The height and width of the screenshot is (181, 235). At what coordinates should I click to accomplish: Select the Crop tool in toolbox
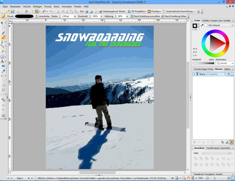[3, 90]
